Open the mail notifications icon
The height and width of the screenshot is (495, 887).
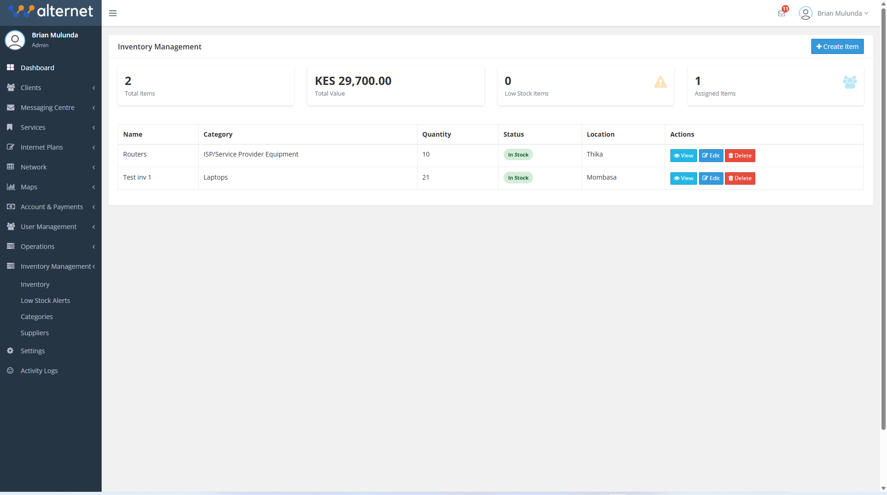782,13
